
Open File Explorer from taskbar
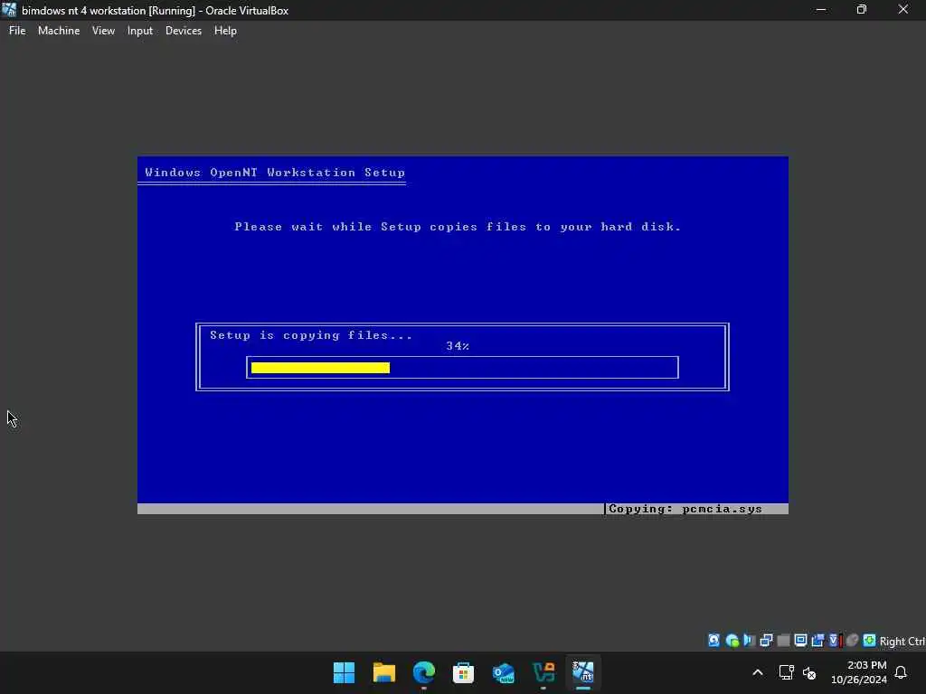[383, 672]
